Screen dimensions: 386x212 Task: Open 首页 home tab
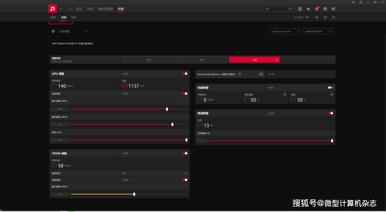pyautogui.click(x=79, y=9)
